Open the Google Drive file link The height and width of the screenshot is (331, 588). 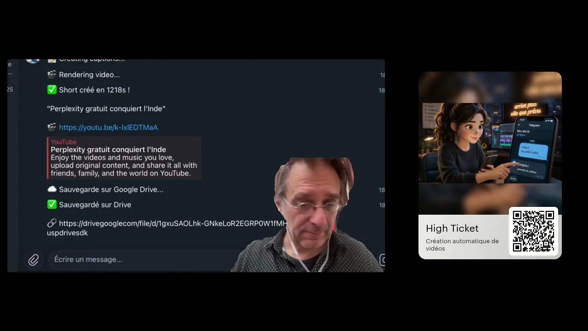[x=167, y=228]
